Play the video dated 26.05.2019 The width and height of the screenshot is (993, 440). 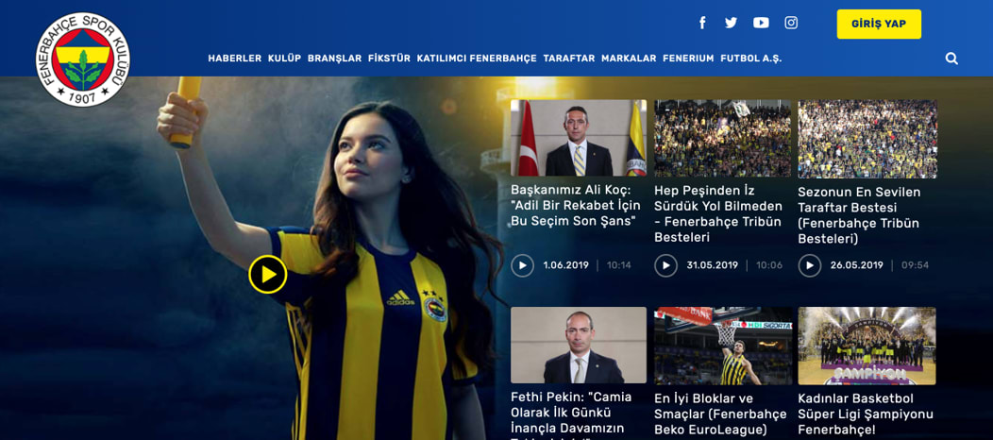point(809,265)
